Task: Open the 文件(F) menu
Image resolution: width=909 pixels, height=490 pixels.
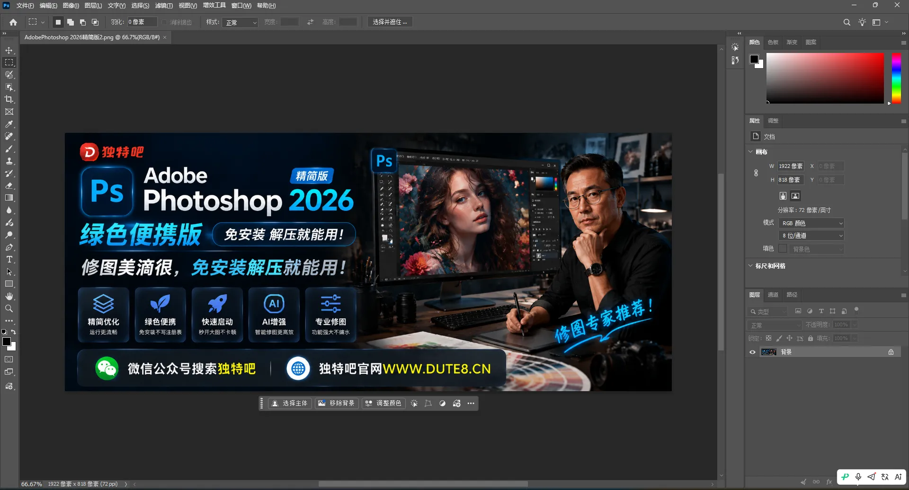Action: point(25,6)
